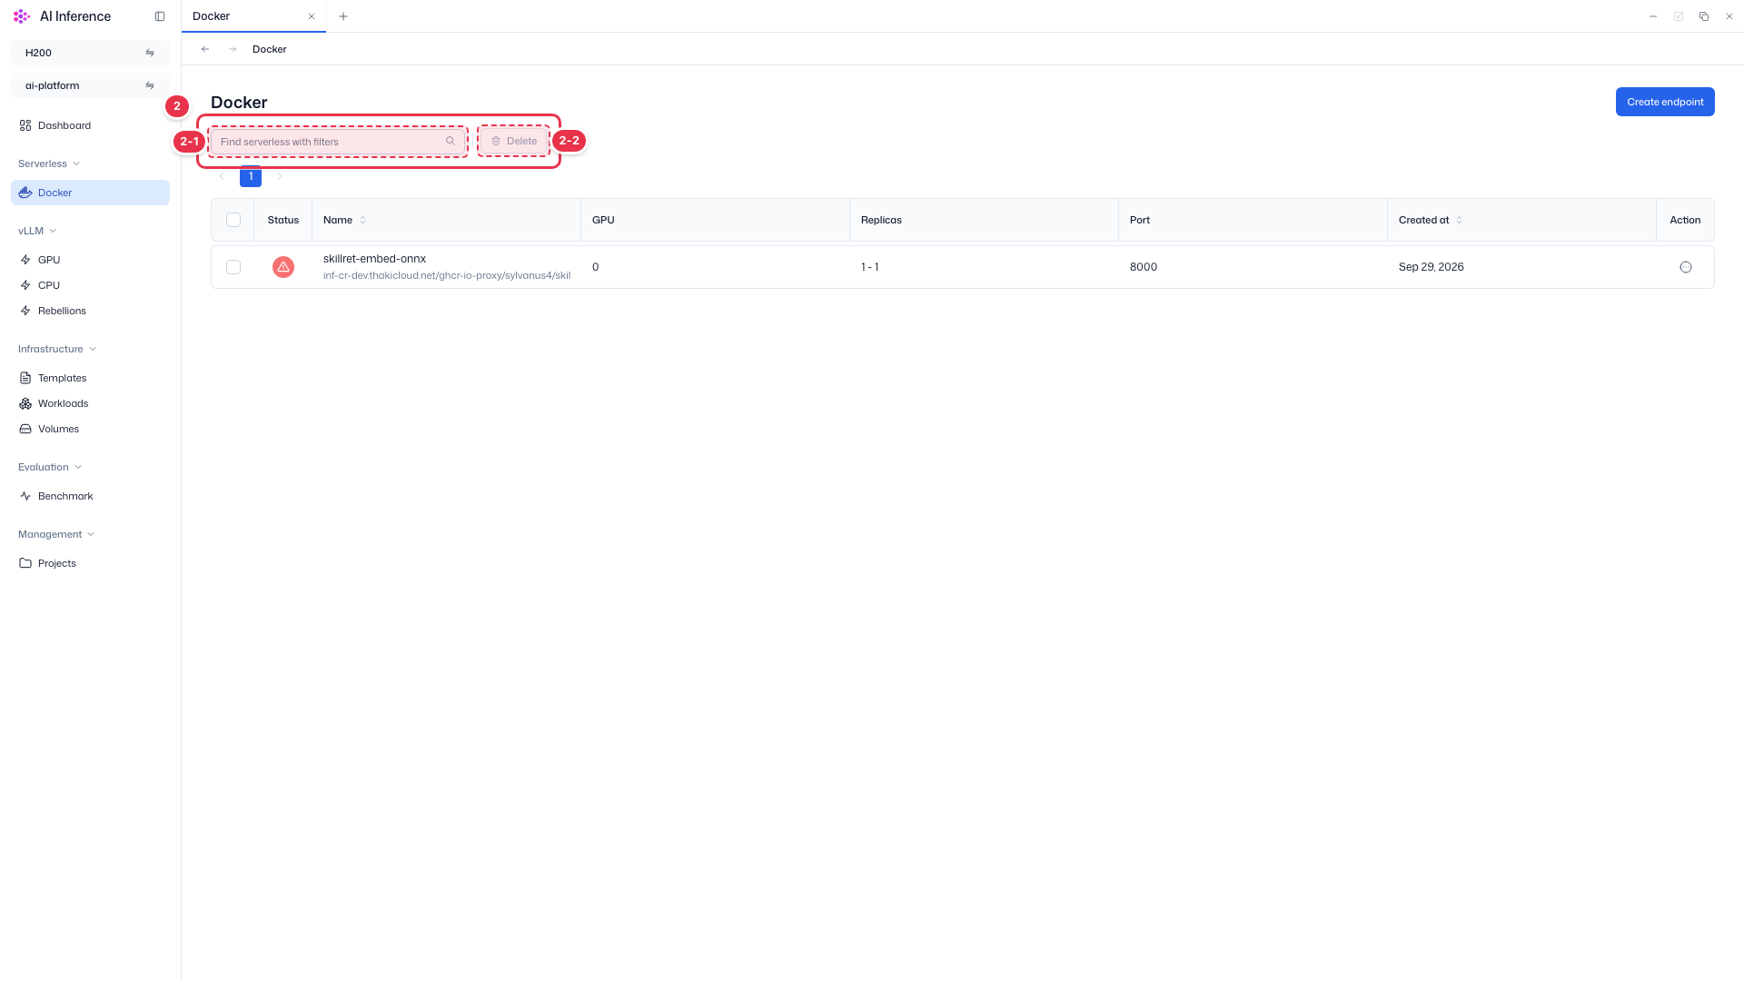
Task: Click the 8000 port value
Action: 1144,267
